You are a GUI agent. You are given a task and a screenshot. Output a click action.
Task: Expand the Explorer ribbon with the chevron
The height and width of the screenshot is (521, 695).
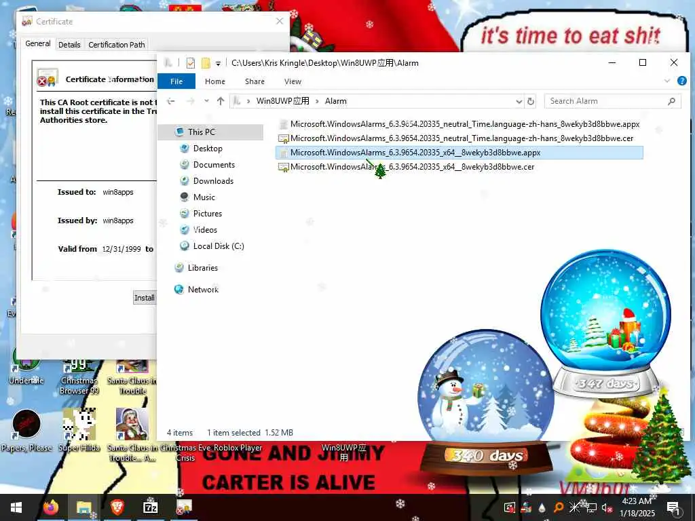[x=667, y=81]
